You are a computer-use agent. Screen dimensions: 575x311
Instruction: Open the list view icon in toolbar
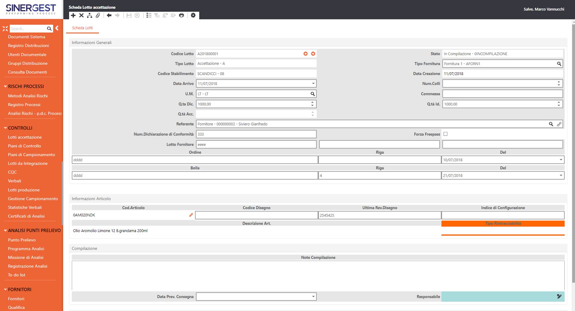pyautogui.click(x=149, y=15)
